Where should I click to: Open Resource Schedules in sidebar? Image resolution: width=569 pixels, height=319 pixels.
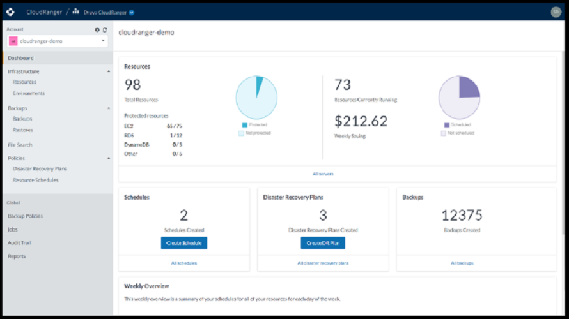(36, 180)
